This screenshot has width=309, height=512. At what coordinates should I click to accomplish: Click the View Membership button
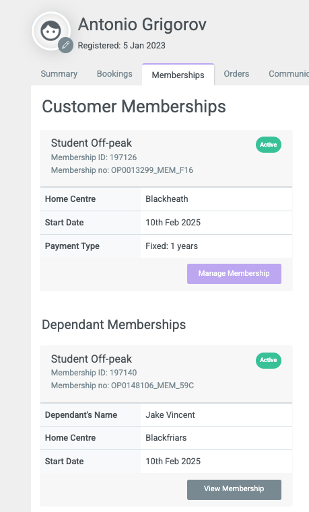click(234, 489)
